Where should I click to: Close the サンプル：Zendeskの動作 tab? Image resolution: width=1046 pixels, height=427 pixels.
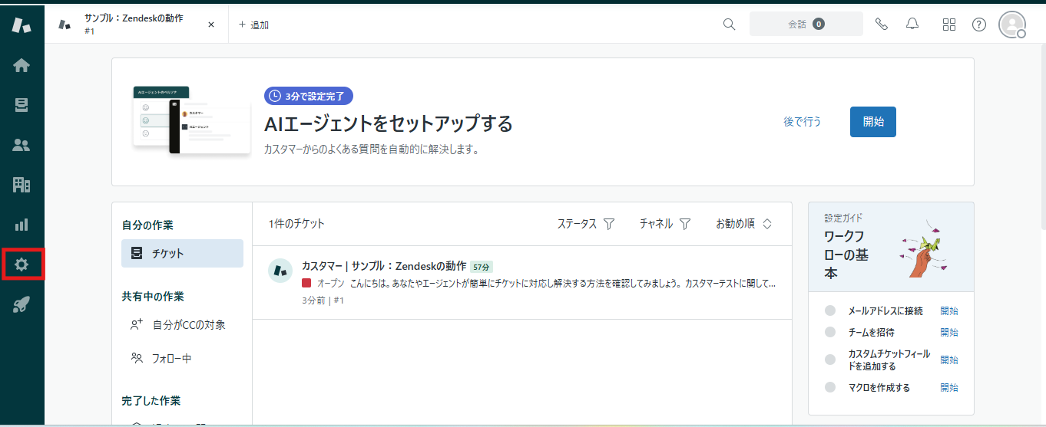pos(211,25)
